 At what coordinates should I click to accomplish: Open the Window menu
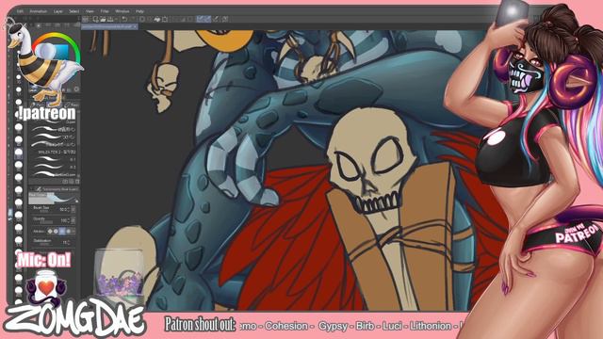[x=122, y=11]
